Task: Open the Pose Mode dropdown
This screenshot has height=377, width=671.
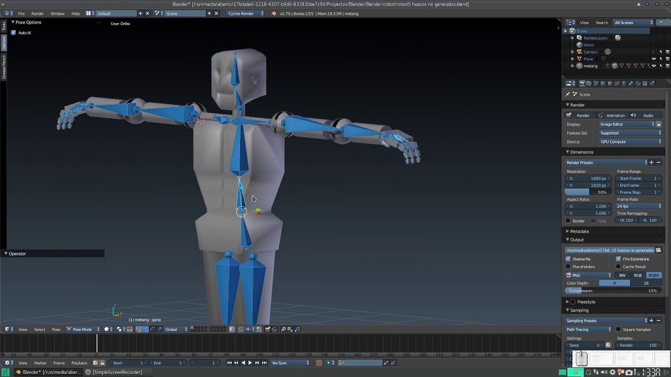Action: pyautogui.click(x=83, y=329)
